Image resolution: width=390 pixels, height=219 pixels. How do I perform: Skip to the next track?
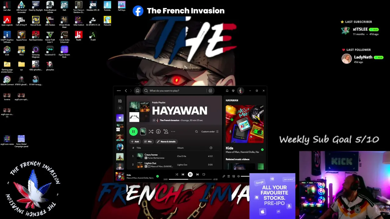point(197,175)
